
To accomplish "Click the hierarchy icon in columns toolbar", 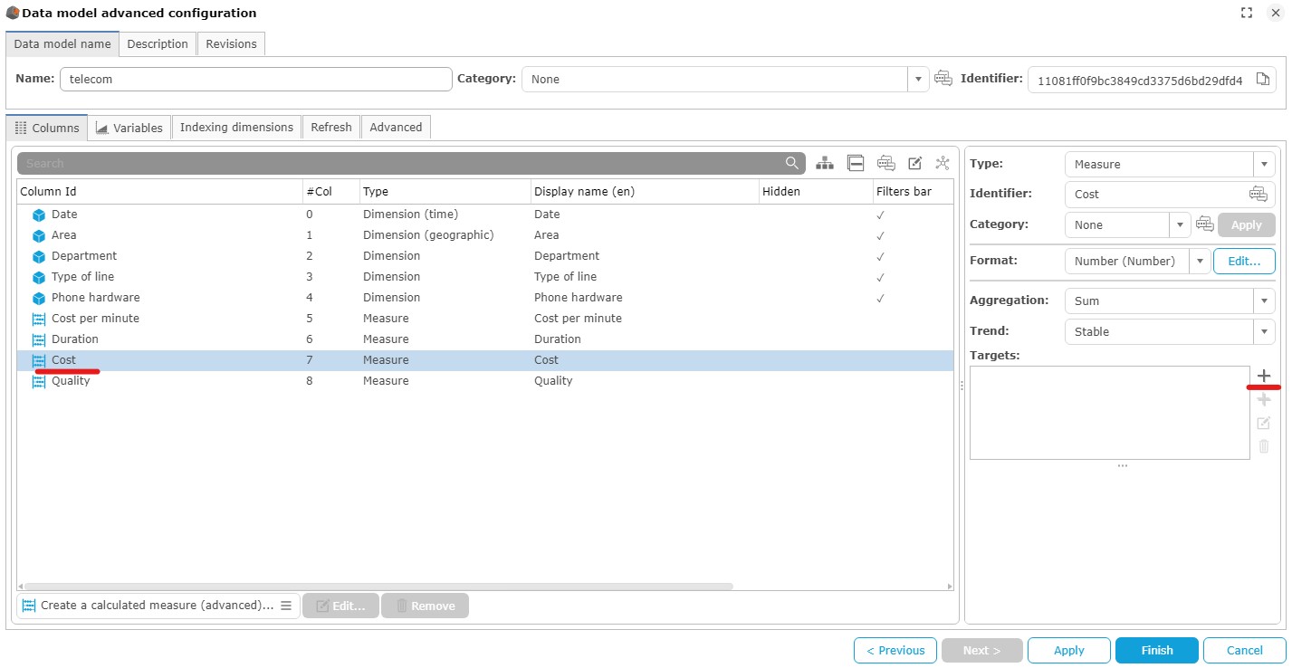I will pos(824,163).
